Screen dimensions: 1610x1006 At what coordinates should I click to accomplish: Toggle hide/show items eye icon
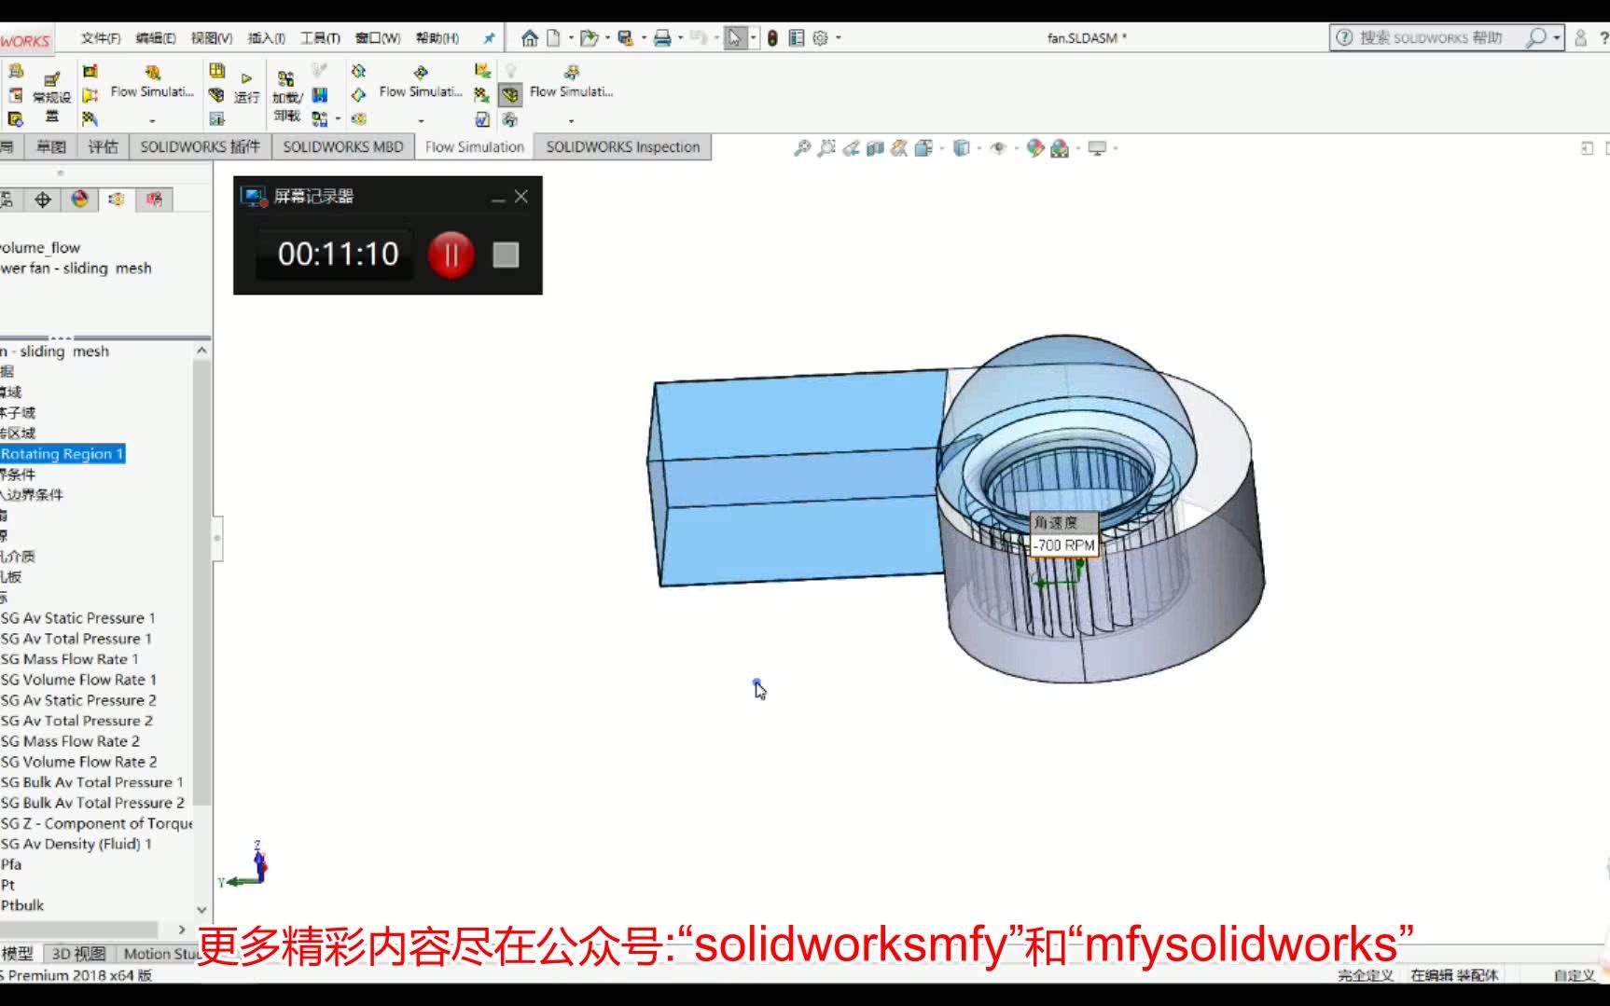[x=998, y=147]
